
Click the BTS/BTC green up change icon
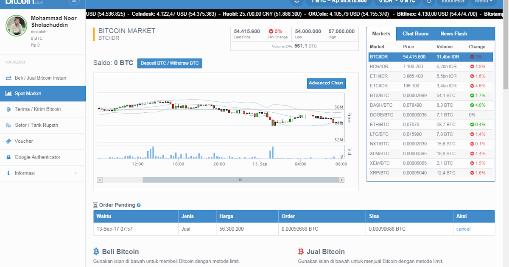[472, 96]
